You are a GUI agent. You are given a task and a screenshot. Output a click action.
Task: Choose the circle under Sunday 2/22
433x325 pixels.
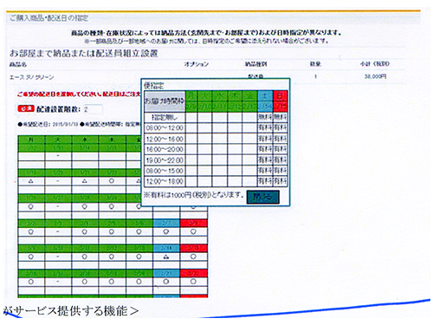tap(193, 282)
